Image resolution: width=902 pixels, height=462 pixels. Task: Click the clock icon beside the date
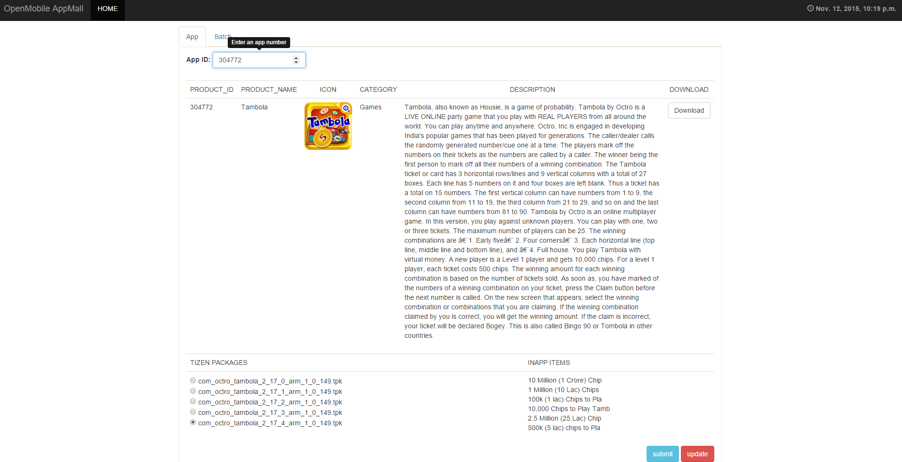[x=810, y=9]
